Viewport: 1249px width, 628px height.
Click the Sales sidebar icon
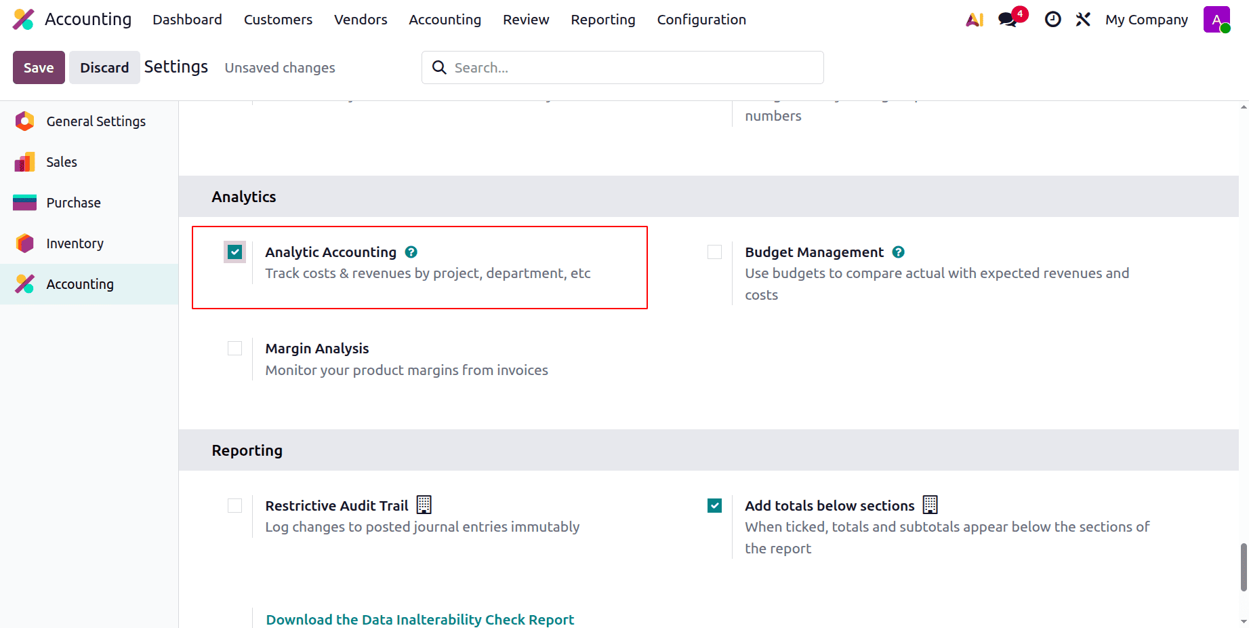[x=25, y=162]
